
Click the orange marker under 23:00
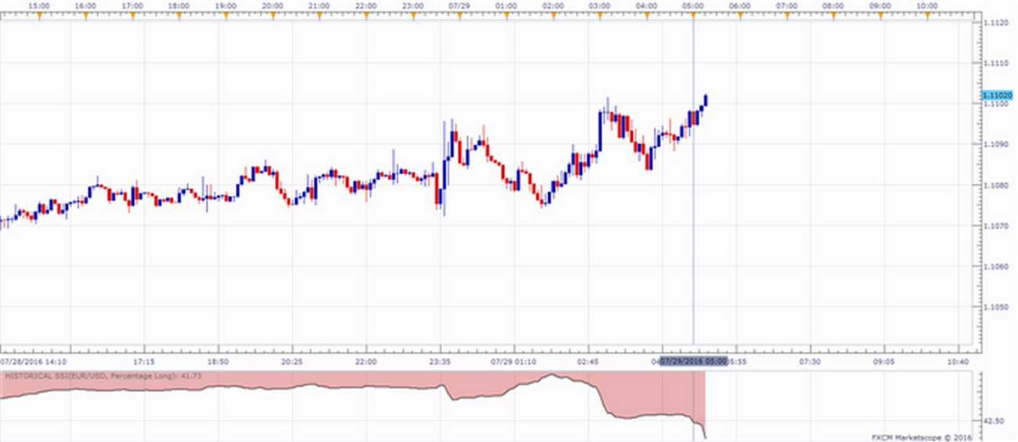point(413,16)
